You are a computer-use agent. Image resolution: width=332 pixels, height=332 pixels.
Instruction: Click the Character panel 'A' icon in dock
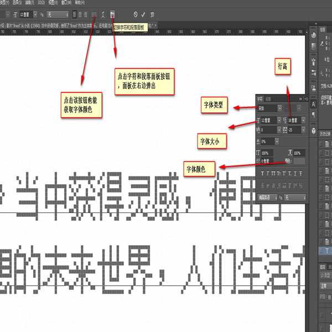[x=314, y=104]
